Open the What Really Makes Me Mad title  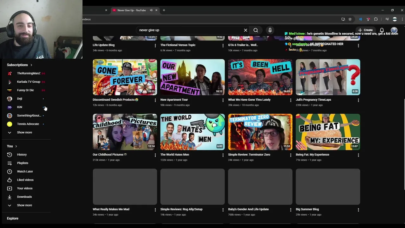pos(111,209)
